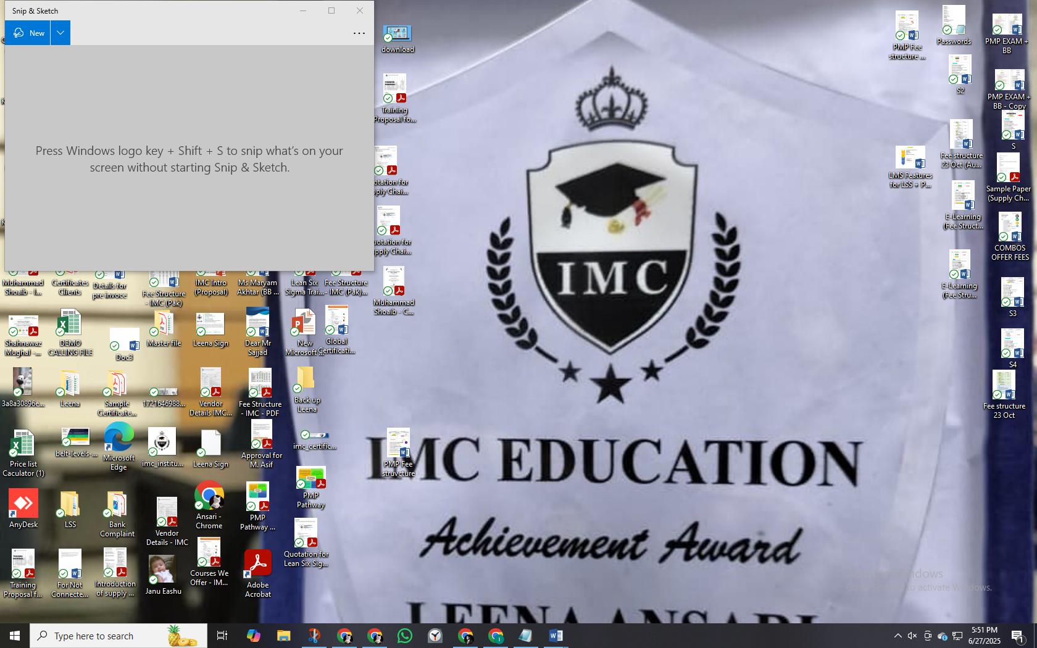The width and height of the screenshot is (1037, 648).
Task: Open Windows Start menu
Action: tap(15, 636)
